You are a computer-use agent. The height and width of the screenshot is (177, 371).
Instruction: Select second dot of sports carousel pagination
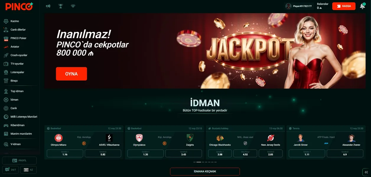199,162
